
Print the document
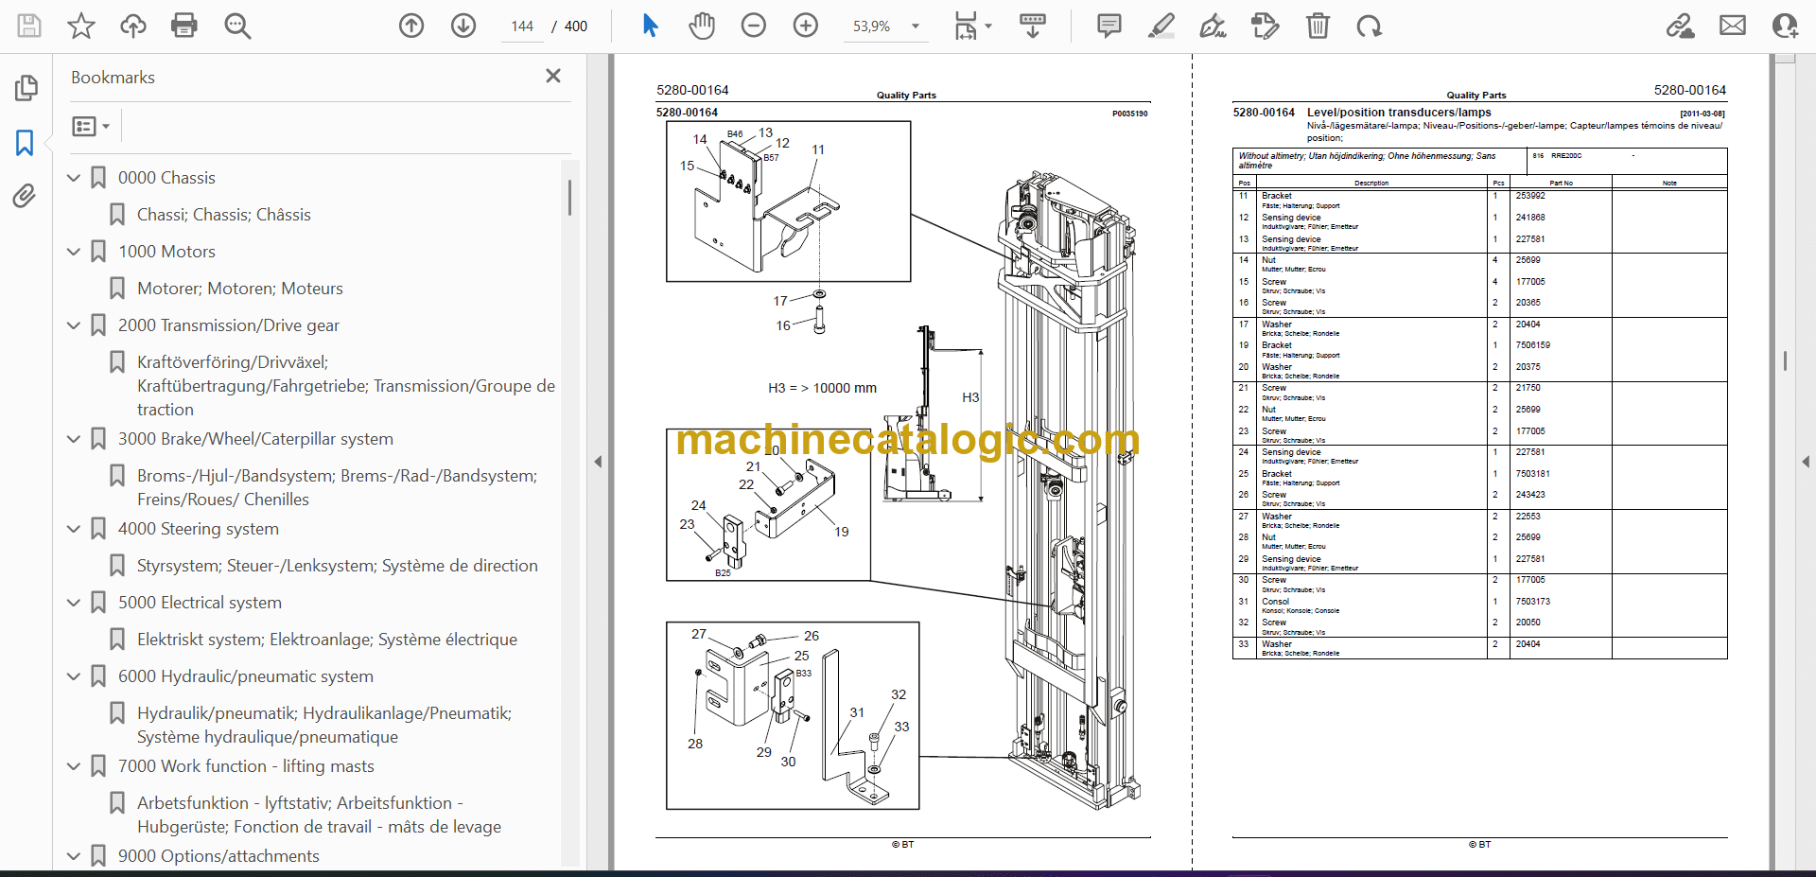(184, 26)
